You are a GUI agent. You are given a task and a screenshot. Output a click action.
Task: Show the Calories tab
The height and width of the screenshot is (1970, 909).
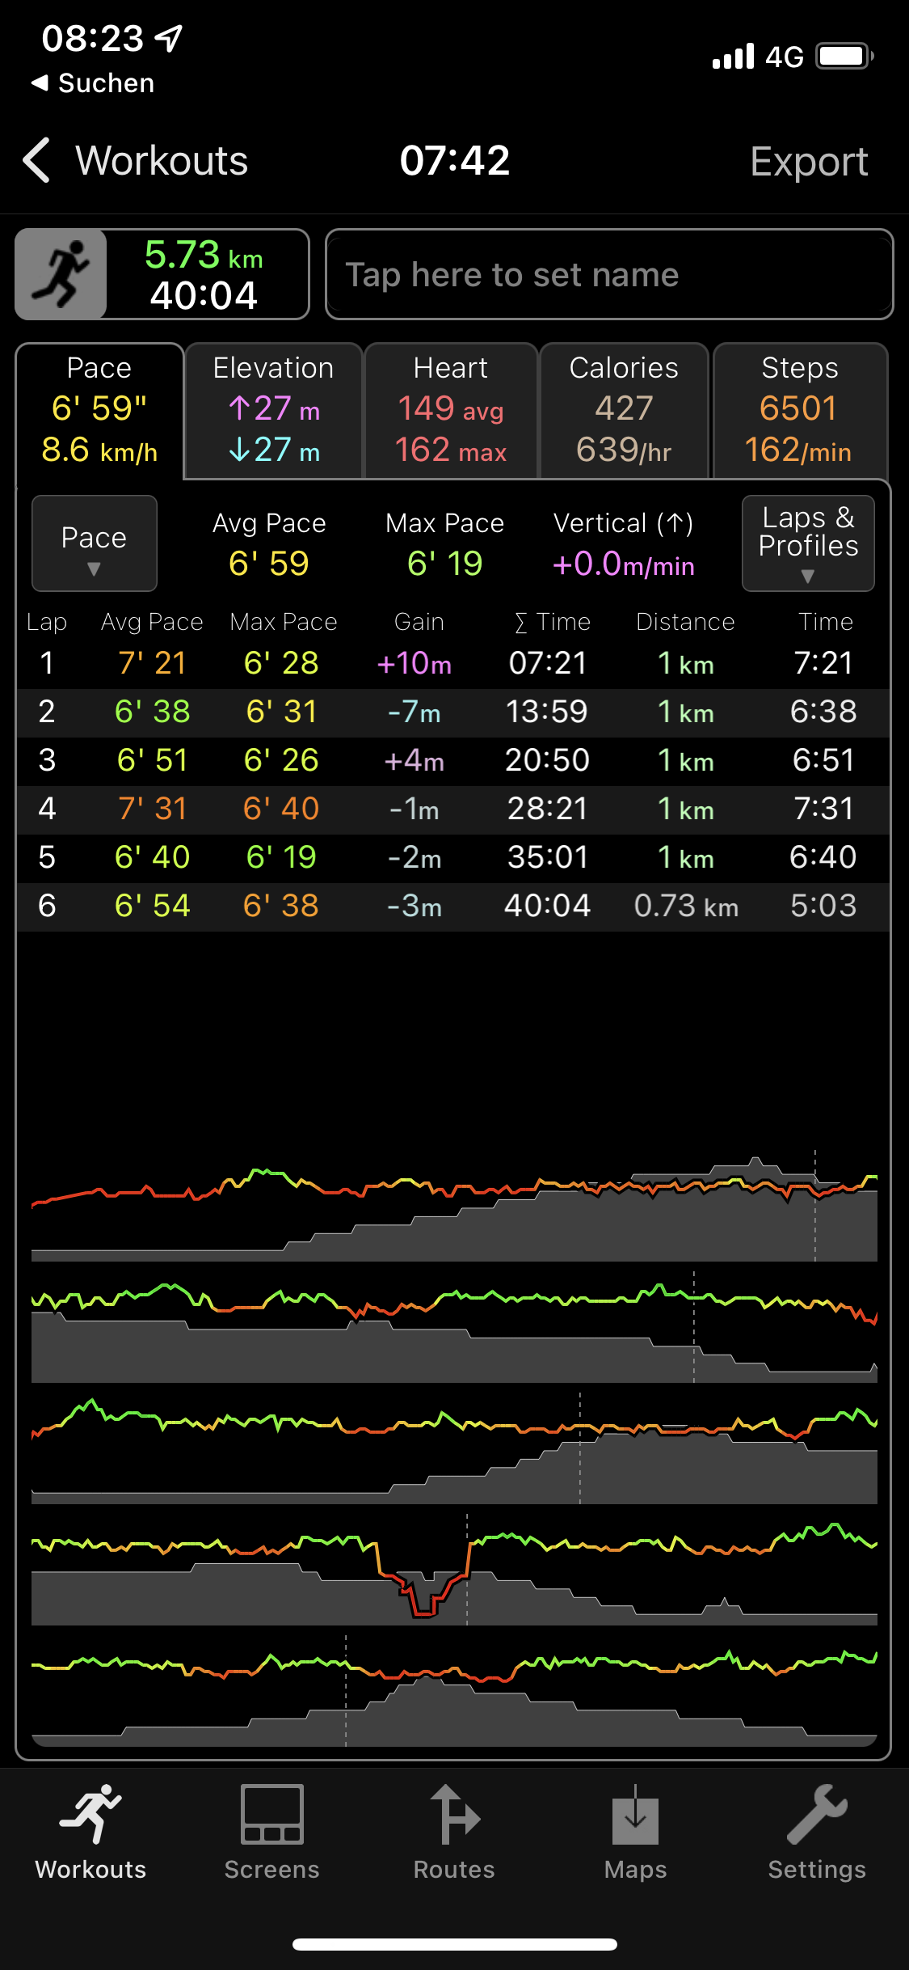click(624, 411)
